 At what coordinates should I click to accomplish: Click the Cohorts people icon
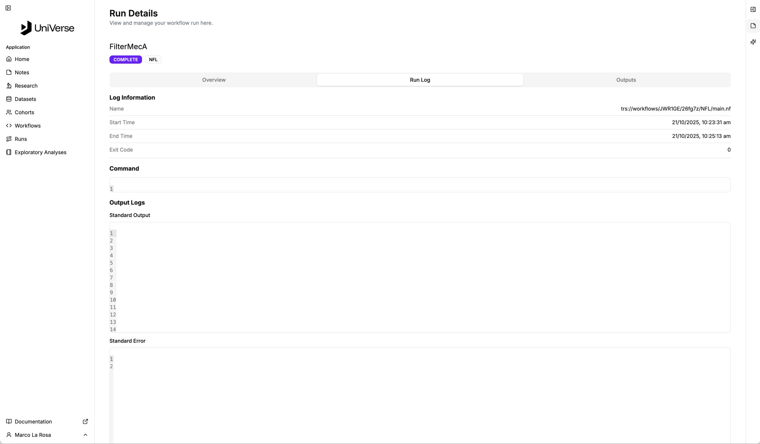9,112
